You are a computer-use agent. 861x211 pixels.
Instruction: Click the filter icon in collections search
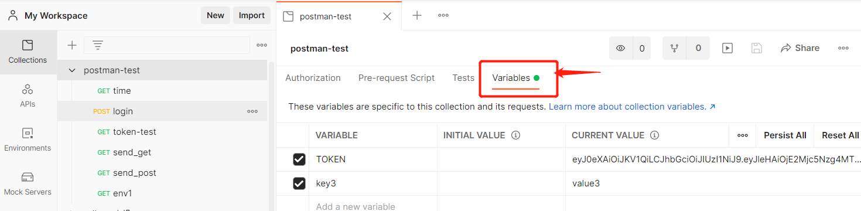[x=98, y=45]
